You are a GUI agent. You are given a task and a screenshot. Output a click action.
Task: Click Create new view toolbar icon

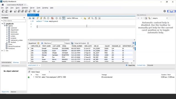23,11
